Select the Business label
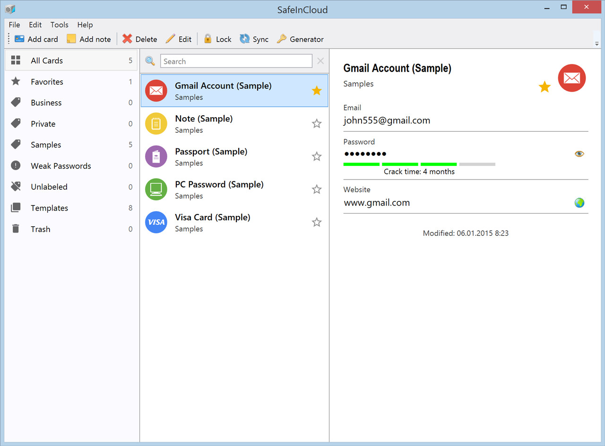 tap(71, 103)
